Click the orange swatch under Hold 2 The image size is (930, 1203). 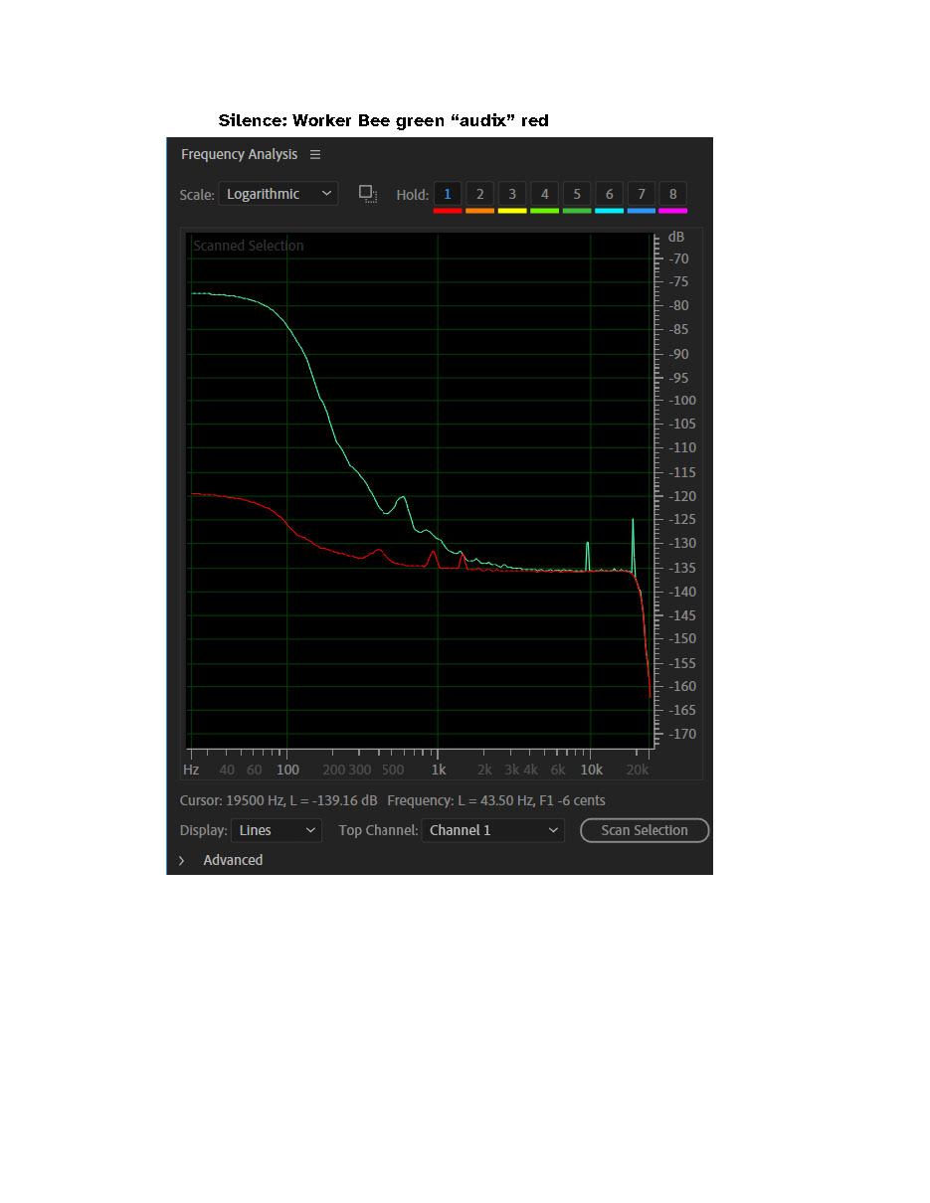(479, 211)
